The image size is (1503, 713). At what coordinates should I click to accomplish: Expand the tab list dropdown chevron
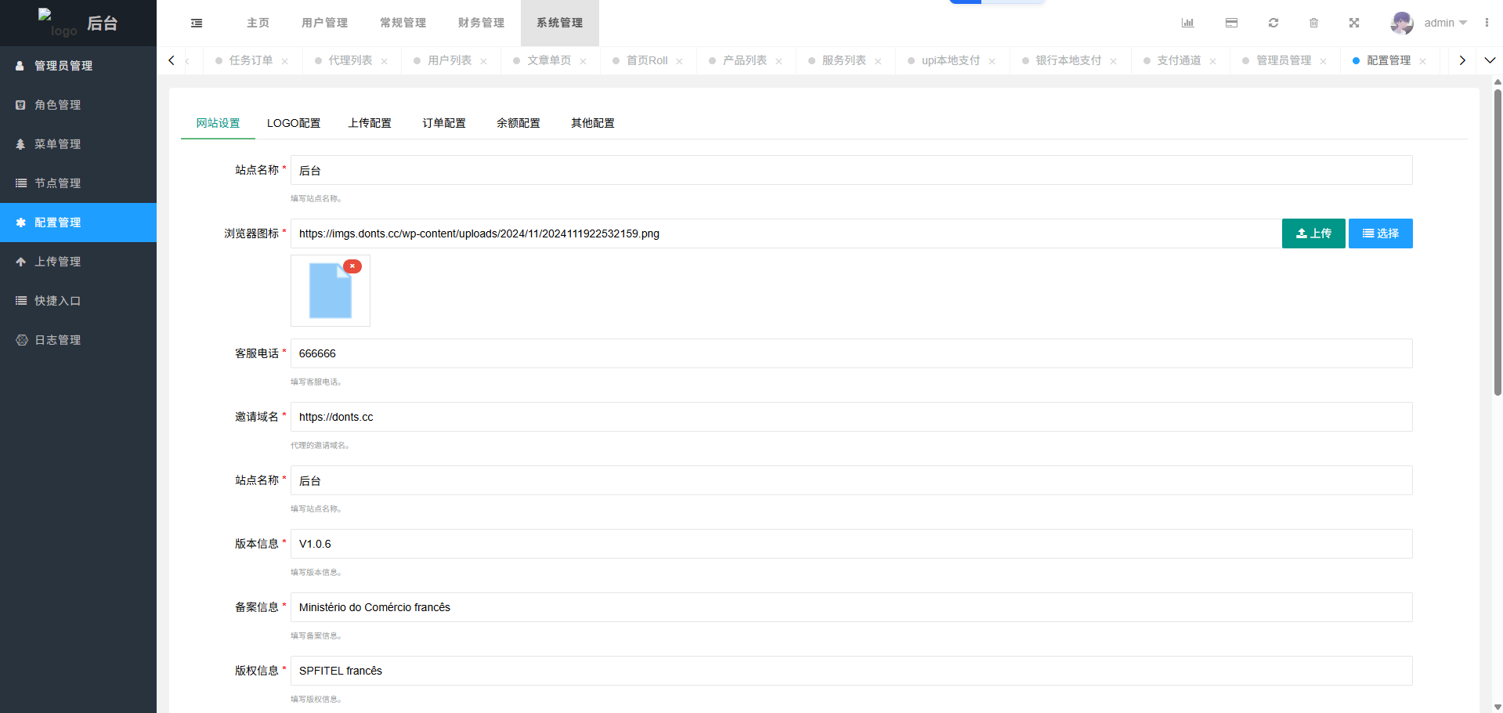pos(1490,60)
